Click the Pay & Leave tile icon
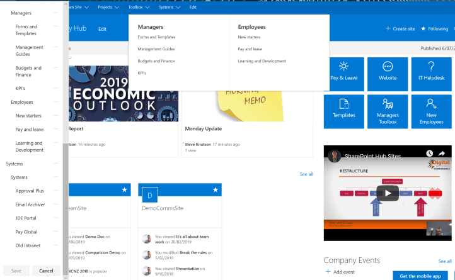 (x=343, y=67)
